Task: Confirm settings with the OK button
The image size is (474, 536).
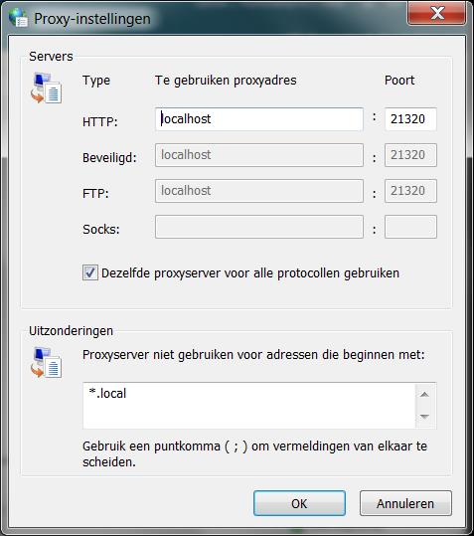Action: click(299, 503)
